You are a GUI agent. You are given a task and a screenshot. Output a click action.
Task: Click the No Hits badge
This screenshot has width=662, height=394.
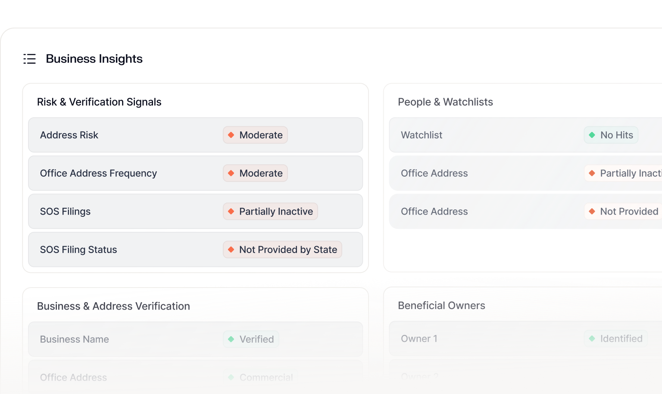[x=611, y=135]
